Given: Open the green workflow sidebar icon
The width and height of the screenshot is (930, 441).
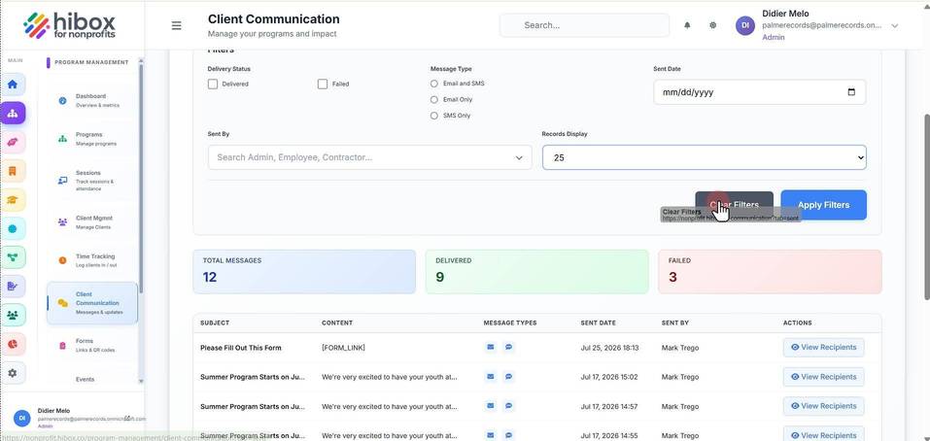Looking at the screenshot, I should point(13,257).
